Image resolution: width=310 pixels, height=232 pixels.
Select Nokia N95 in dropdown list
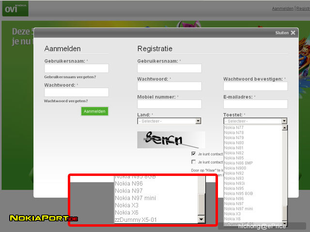click(x=253, y=188)
